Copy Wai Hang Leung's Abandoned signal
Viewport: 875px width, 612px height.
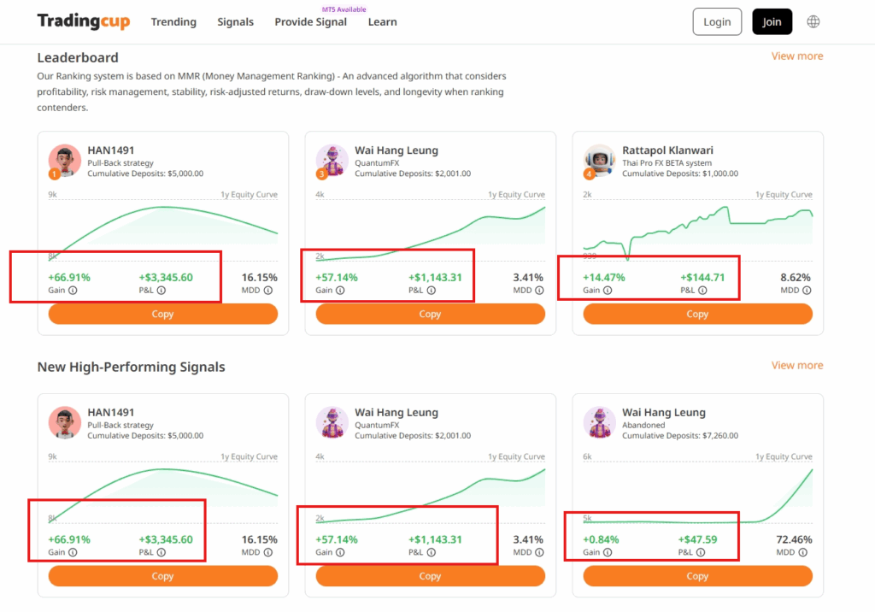pos(697,577)
